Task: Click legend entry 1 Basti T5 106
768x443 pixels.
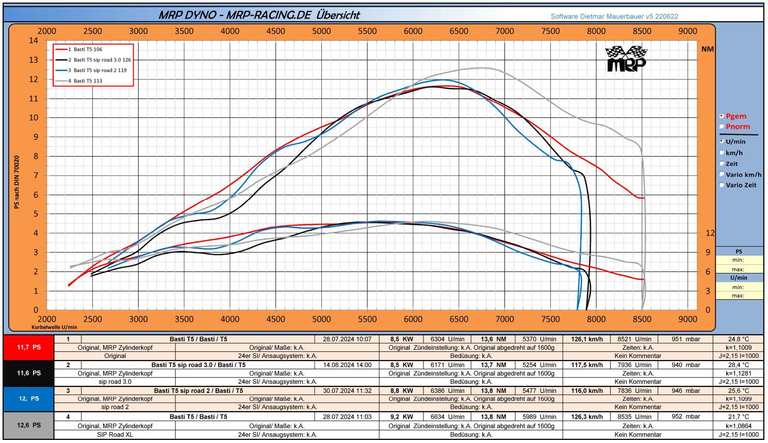Action: pos(79,49)
